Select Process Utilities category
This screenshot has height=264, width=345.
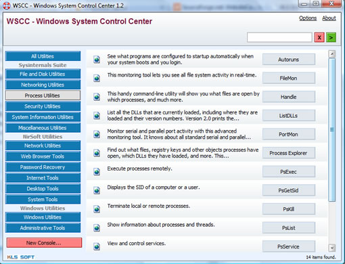[x=43, y=95]
